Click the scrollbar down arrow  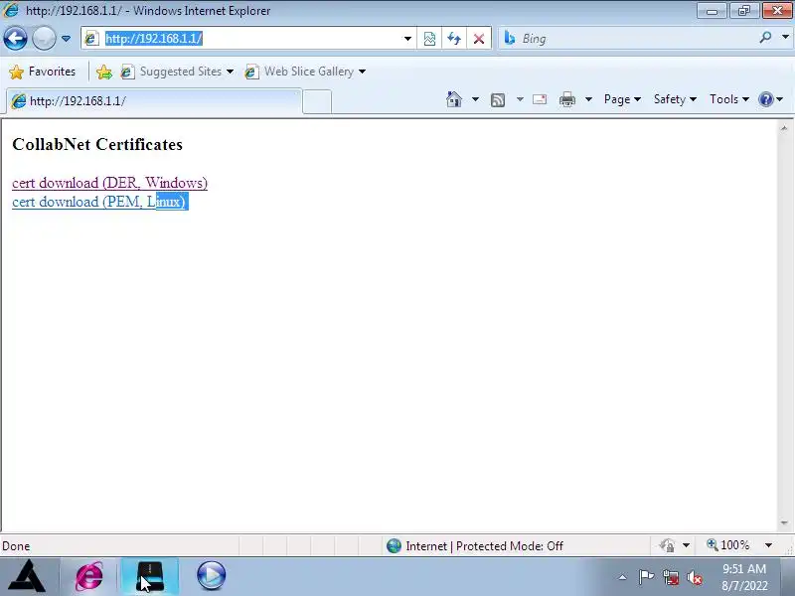click(x=784, y=522)
